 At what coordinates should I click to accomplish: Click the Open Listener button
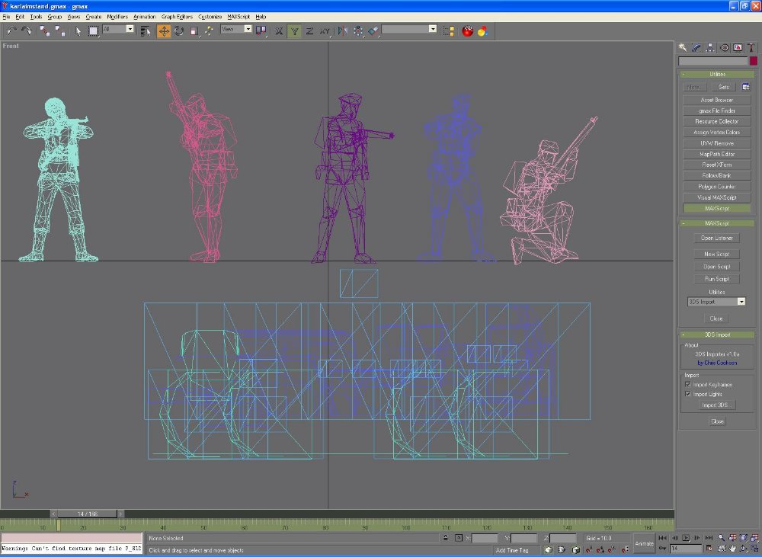click(716, 238)
